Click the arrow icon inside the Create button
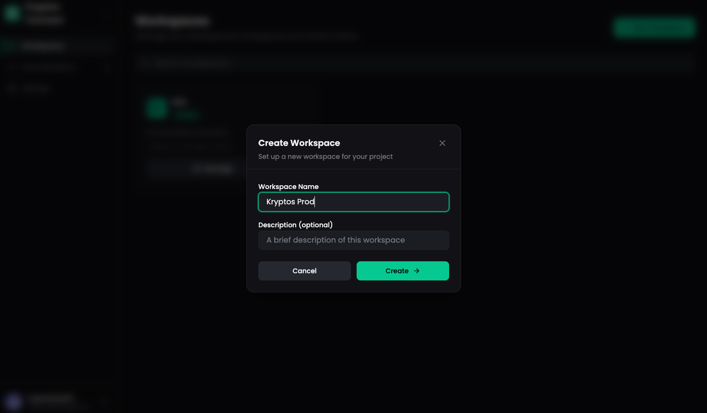The image size is (707, 413). pyautogui.click(x=416, y=271)
